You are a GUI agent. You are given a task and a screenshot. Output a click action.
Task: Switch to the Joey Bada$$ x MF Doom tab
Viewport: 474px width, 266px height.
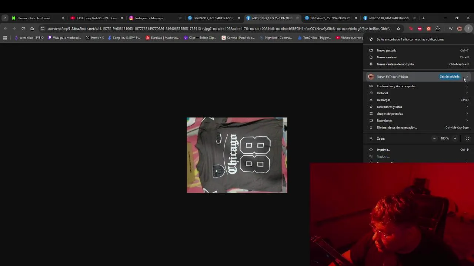[x=96, y=18]
